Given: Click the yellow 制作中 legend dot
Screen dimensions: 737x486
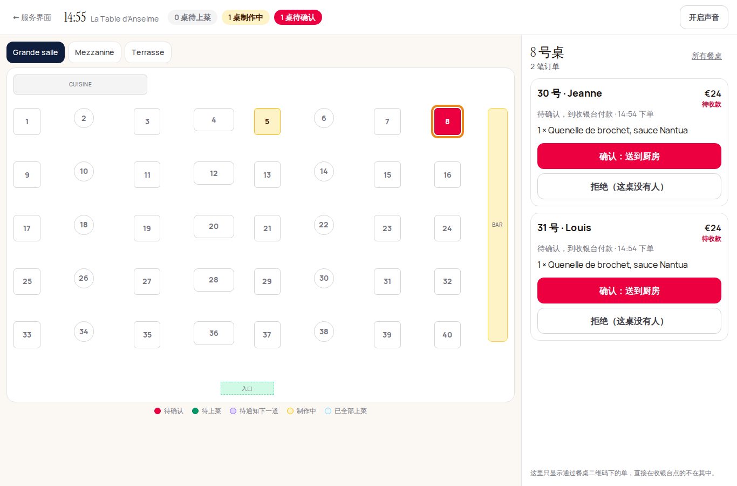Looking at the screenshot, I should pos(290,411).
